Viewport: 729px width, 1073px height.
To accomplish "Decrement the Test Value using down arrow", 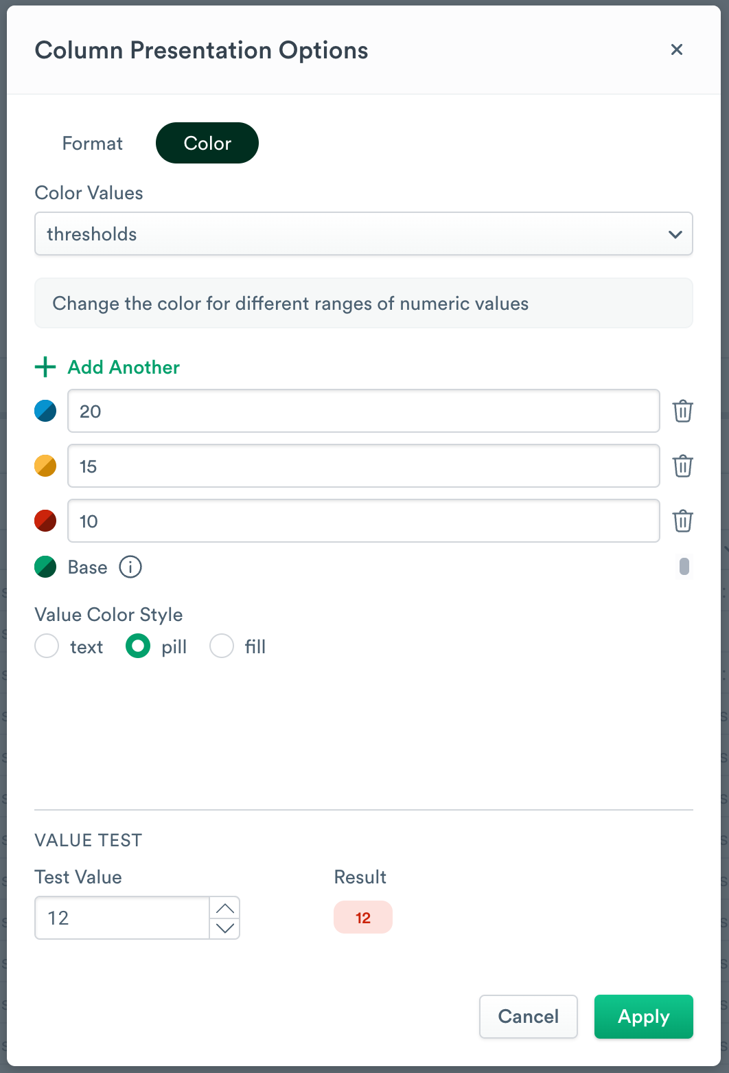I will [x=224, y=928].
